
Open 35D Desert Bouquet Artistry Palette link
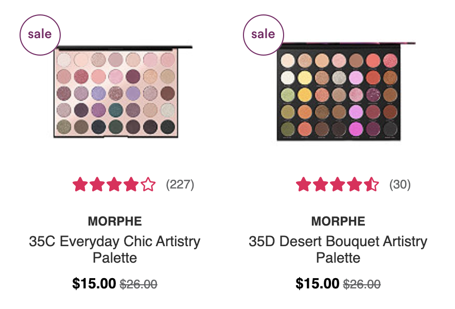tap(338, 249)
